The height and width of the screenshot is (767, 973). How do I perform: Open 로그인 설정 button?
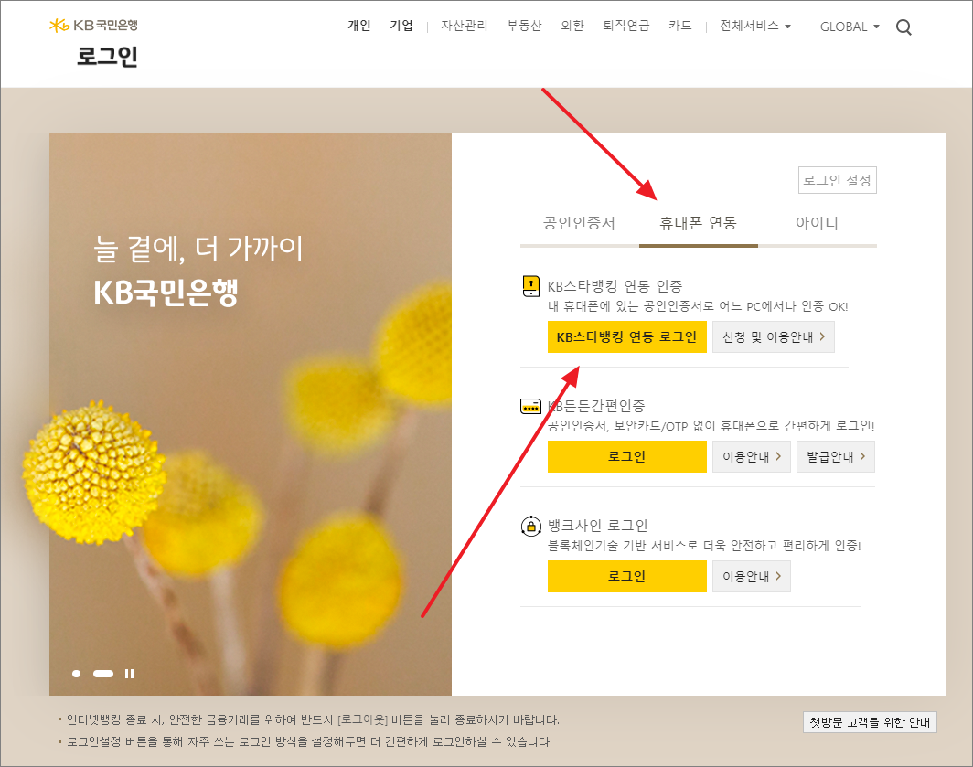[837, 181]
